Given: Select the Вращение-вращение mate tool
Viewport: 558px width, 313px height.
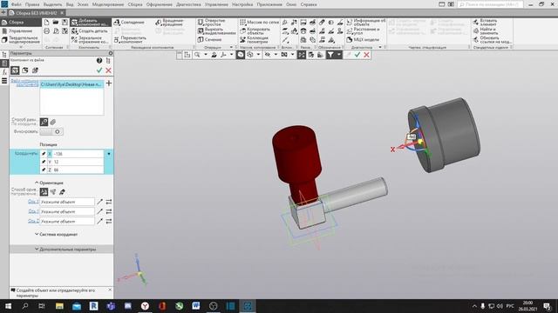Looking at the screenshot, I should pos(170,23).
